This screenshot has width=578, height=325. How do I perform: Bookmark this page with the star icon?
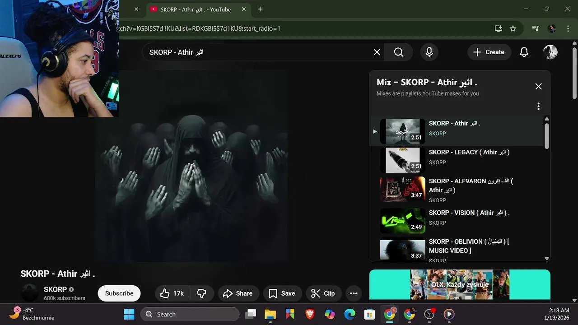513,28
